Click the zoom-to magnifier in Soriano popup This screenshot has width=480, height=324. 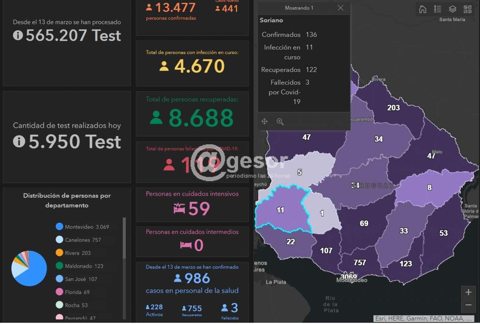click(x=280, y=121)
